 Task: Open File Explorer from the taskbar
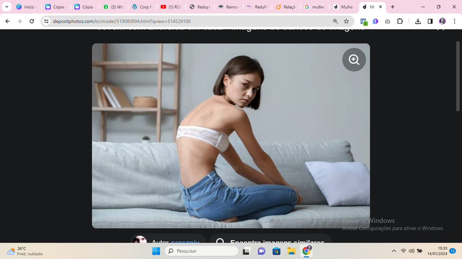(291, 251)
